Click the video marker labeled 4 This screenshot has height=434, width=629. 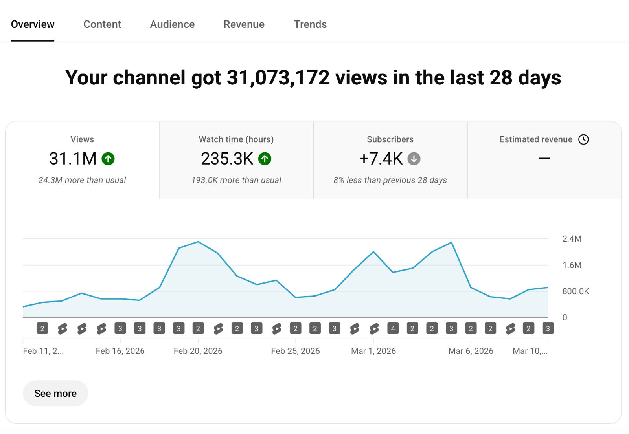tap(393, 328)
